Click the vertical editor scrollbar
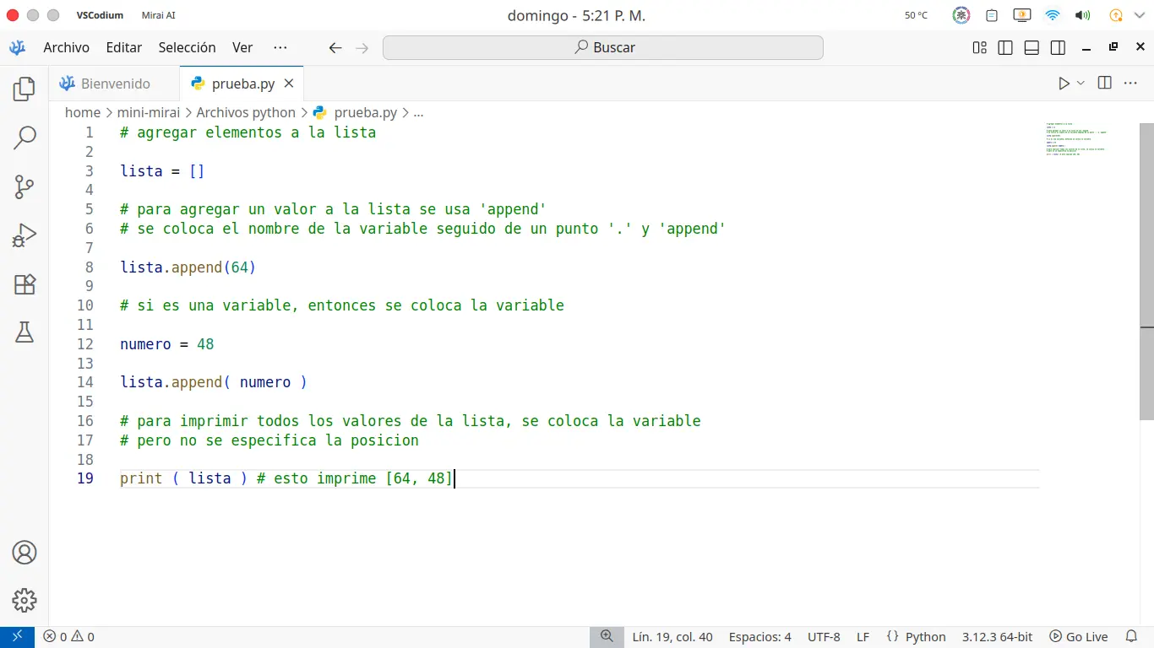The image size is (1154, 648). (x=1146, y=271)
